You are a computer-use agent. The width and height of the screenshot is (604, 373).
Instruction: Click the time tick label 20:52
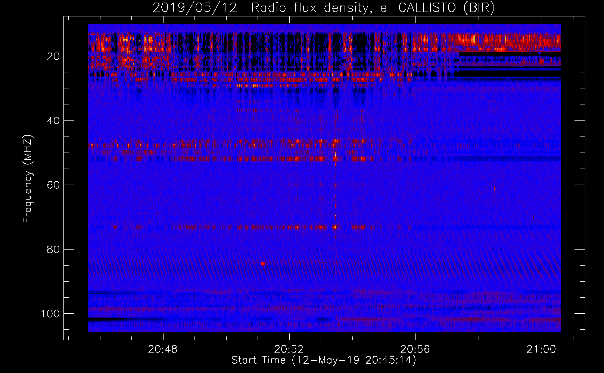[289, 350]
